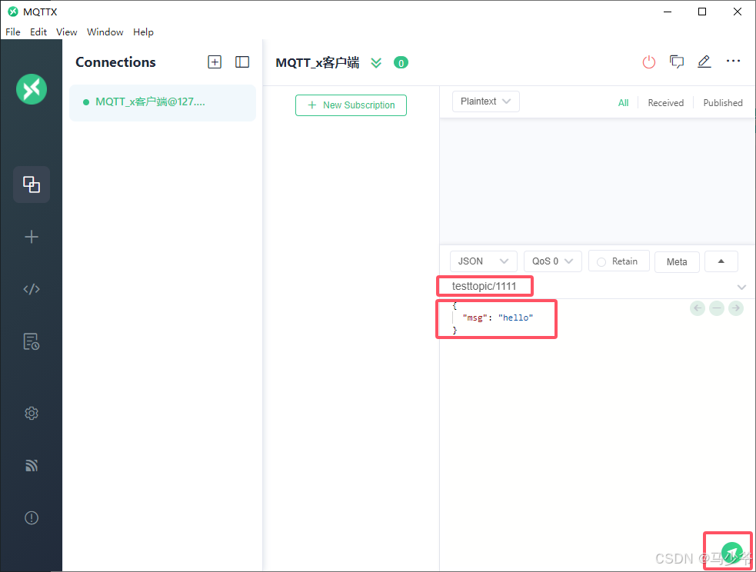Open the feed/subscribe icon in sidebar
Viewport: 756px width, 572px height.
32,465
